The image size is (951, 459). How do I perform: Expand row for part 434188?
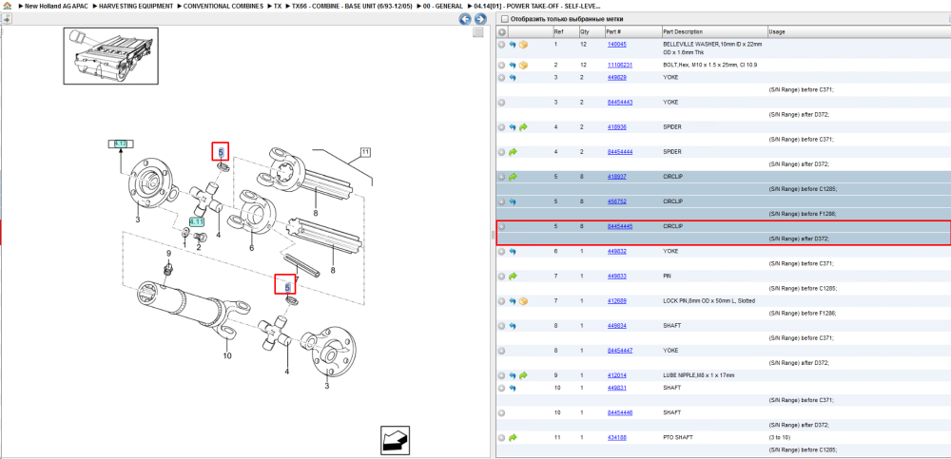click(501, 438)
